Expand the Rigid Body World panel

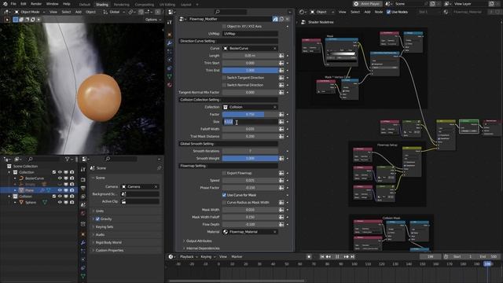click(x=108, y=243)
